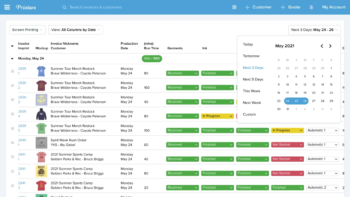The image size is (350, 197).
Task: Collapse the Monday, May 24 group
Action: click(x=12, y=59)
